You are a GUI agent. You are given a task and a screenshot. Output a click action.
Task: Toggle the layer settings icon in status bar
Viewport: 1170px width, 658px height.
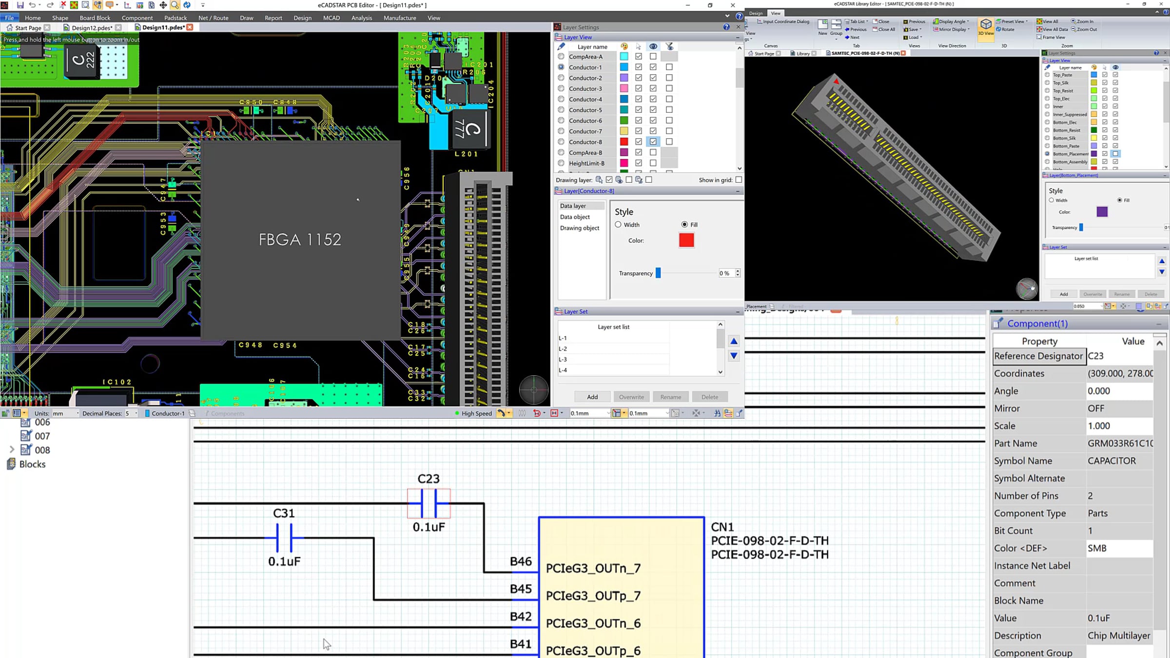[728, 413]
